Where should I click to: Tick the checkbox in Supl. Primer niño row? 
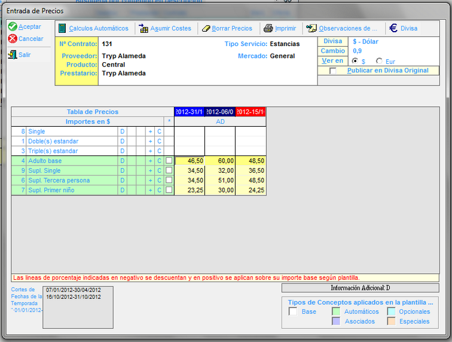(x=169, y=190)
